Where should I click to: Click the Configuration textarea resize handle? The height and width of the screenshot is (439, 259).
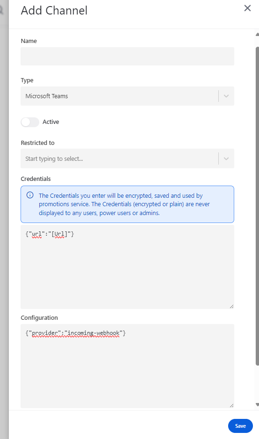click(x=231, y=405)
